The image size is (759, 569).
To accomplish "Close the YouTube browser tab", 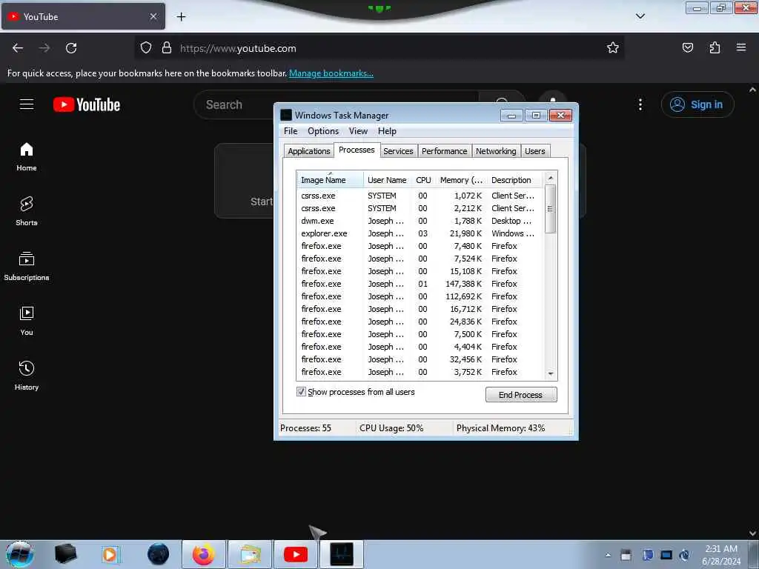I will pos(153,16).
